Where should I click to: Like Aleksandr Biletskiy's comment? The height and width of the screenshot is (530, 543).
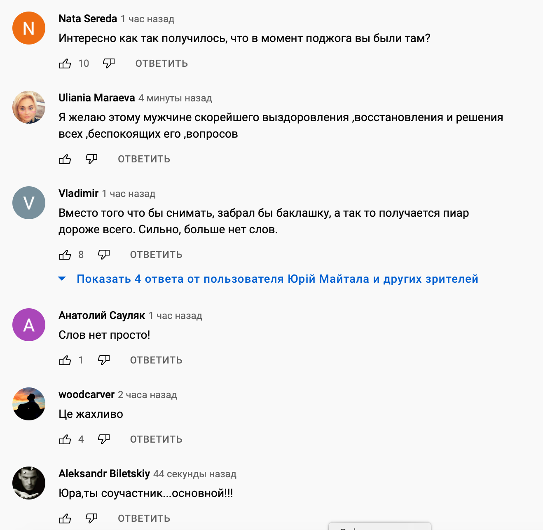65,518
